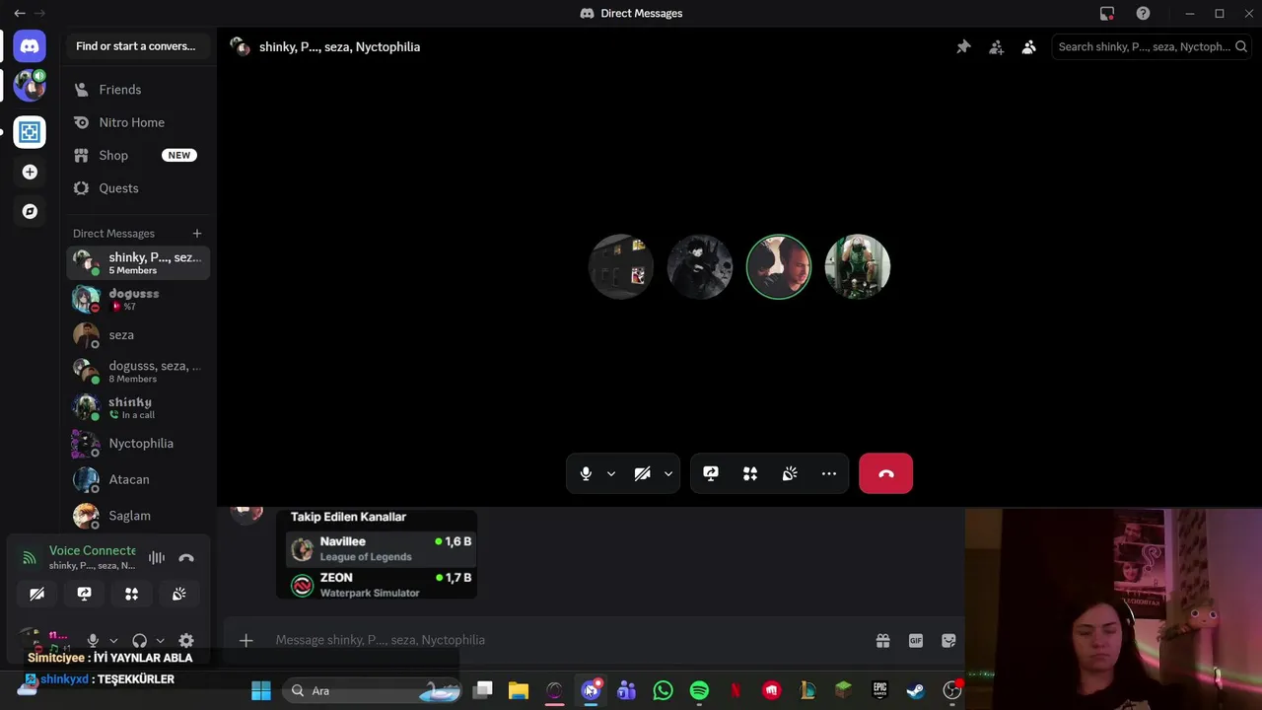Open attachment plus button beside message box
This screenshot has height=710, width=1262.
[245, 640]
